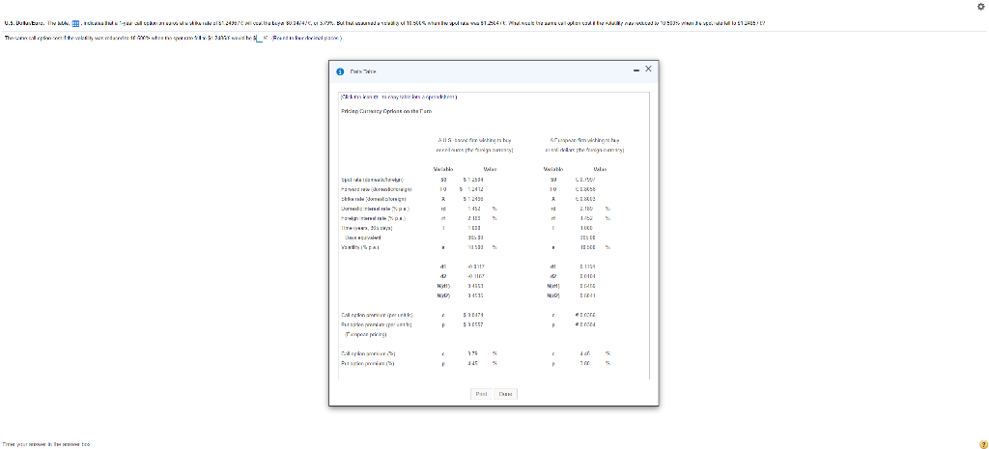Select the 'Days equivalent' row label

point(361,239)
